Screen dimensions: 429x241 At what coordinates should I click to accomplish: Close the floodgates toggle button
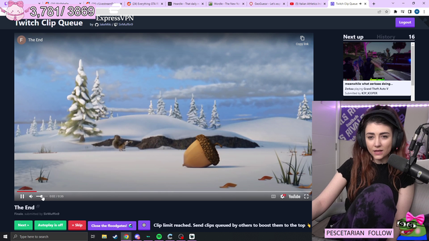(112, 226)
